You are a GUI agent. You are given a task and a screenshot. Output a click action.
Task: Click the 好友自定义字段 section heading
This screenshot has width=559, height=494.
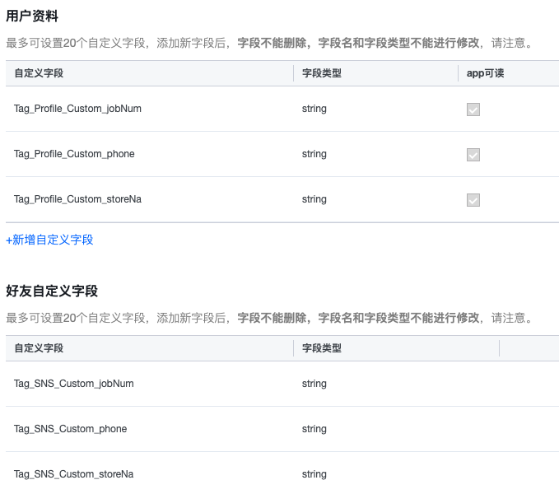coord(52,291)
